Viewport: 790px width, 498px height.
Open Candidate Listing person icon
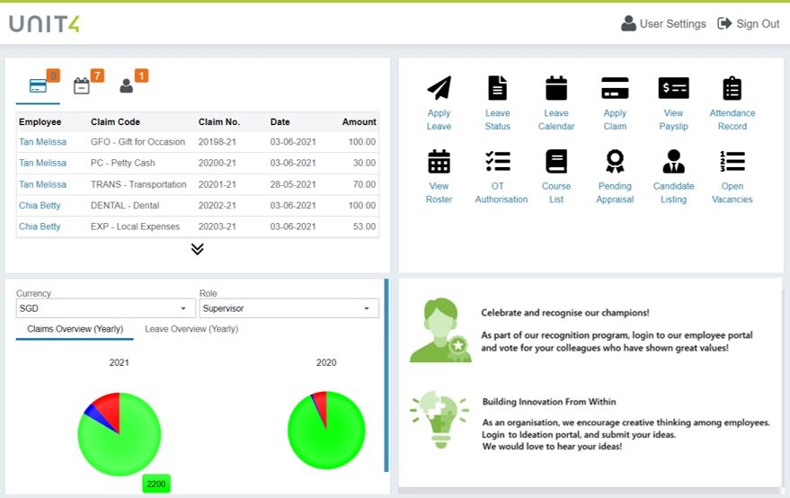tap(674, 161)
